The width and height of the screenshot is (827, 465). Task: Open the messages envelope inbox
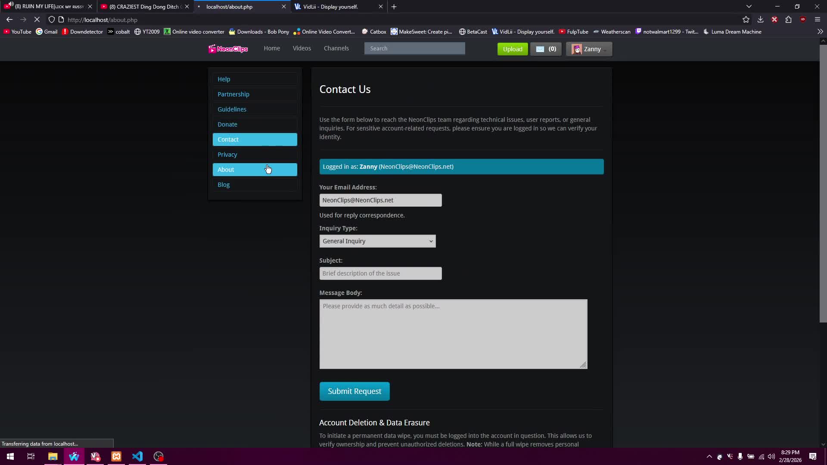[545, 49]
